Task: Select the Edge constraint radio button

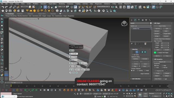Action: coord(162,66)
